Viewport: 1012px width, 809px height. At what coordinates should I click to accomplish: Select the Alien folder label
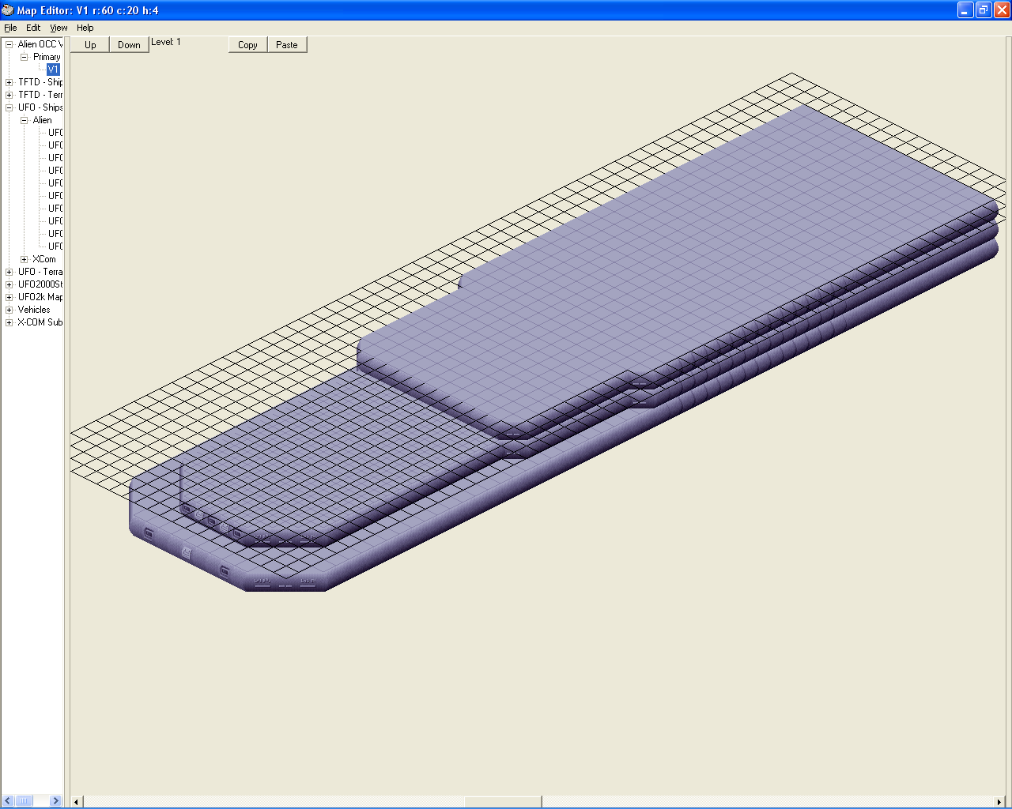point(43,120)
